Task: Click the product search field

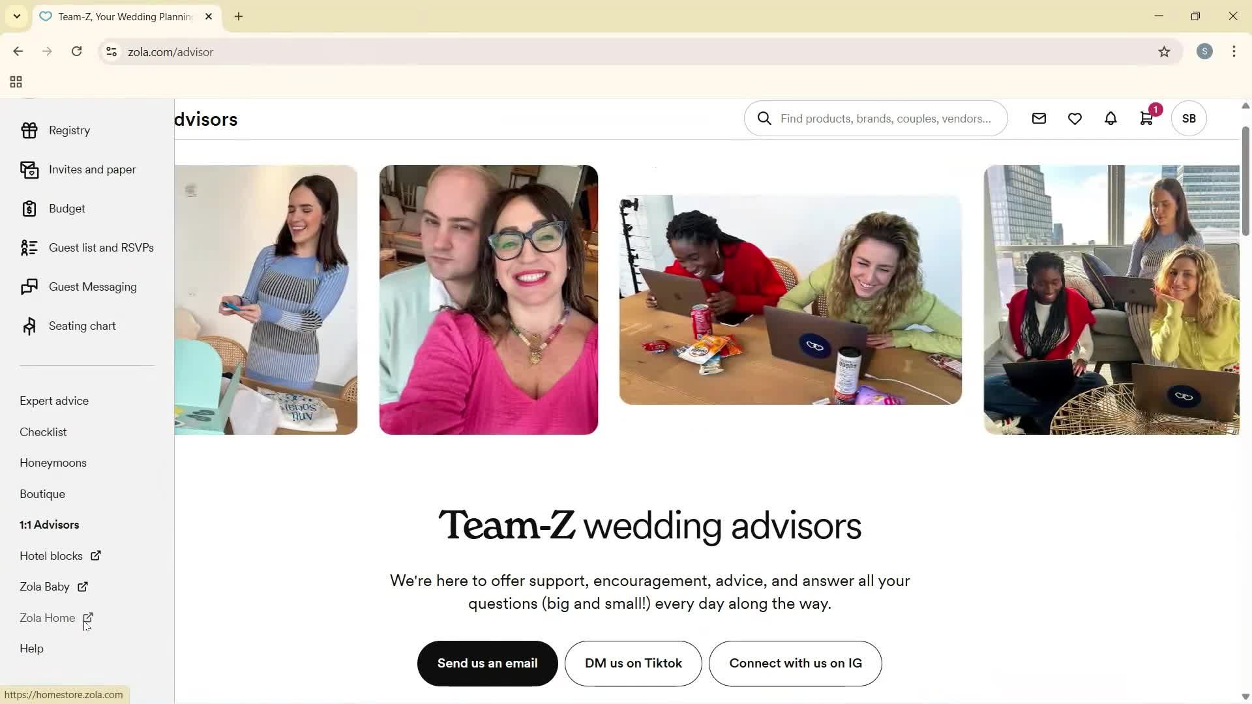Action: pyautogui.click(x=885, y=119)
